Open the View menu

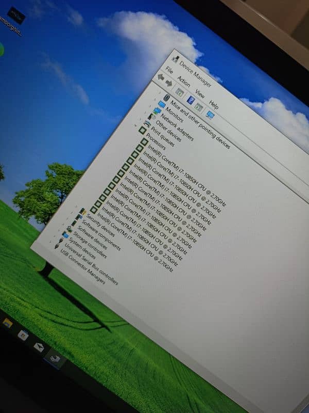point(200,93)
